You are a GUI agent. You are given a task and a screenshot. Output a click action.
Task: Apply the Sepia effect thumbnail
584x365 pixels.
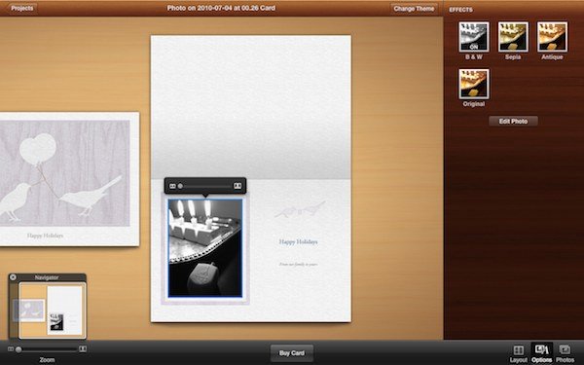click(513, 37)
